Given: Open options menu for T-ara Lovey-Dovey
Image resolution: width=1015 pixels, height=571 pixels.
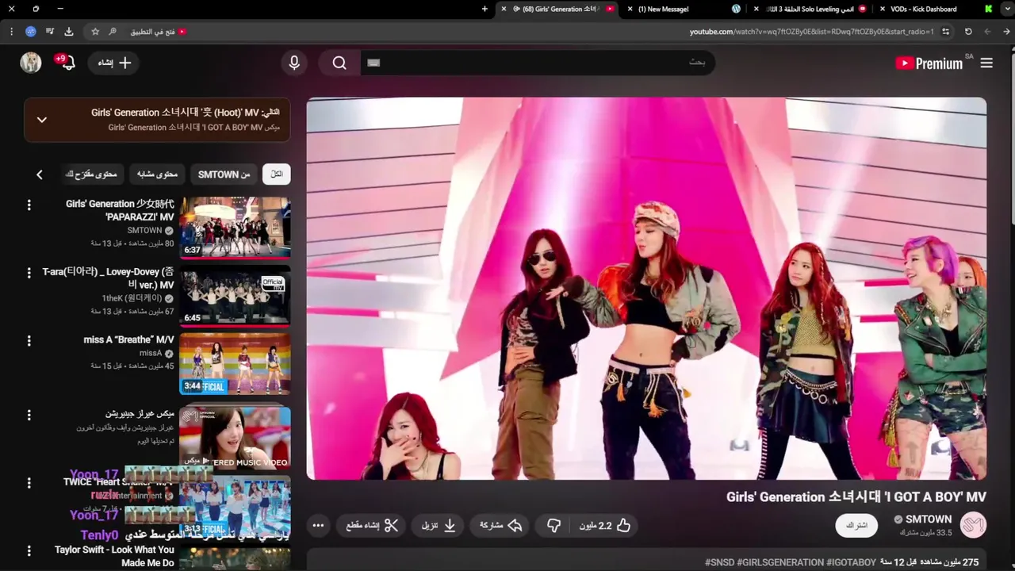Looking at the screenshot, I should pyautogui.click(x=29, y=274).
